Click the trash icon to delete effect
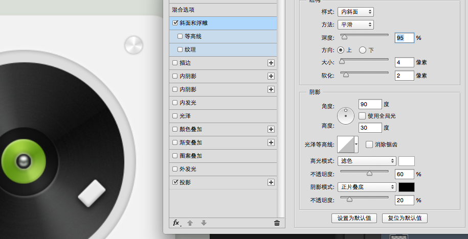Screen dimensions: 468x239 click(x=277, y=223)
